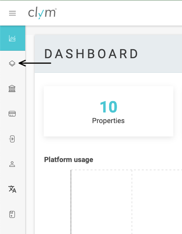
Task: Open the translate languages icon
Action: pyautogui.click(x=12, y=189)
